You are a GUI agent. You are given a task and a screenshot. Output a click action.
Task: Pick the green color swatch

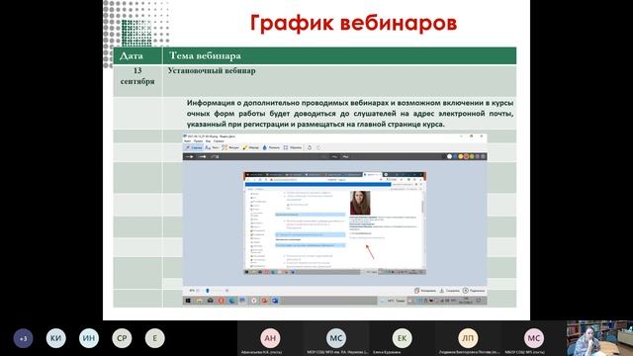coord(472,156)
